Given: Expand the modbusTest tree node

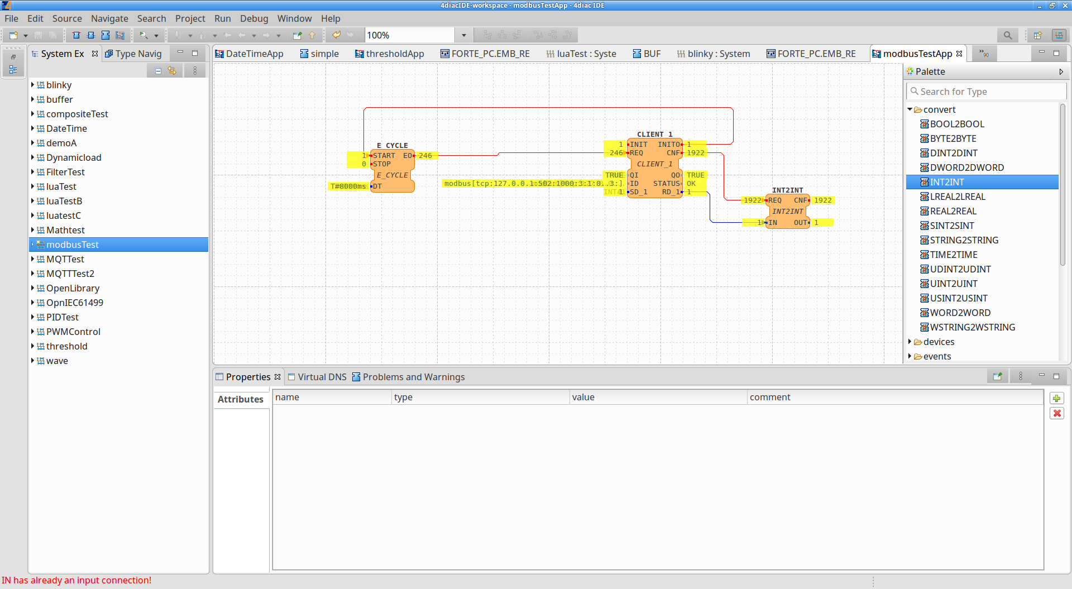Looking at the screenshot, I should 32,245.
